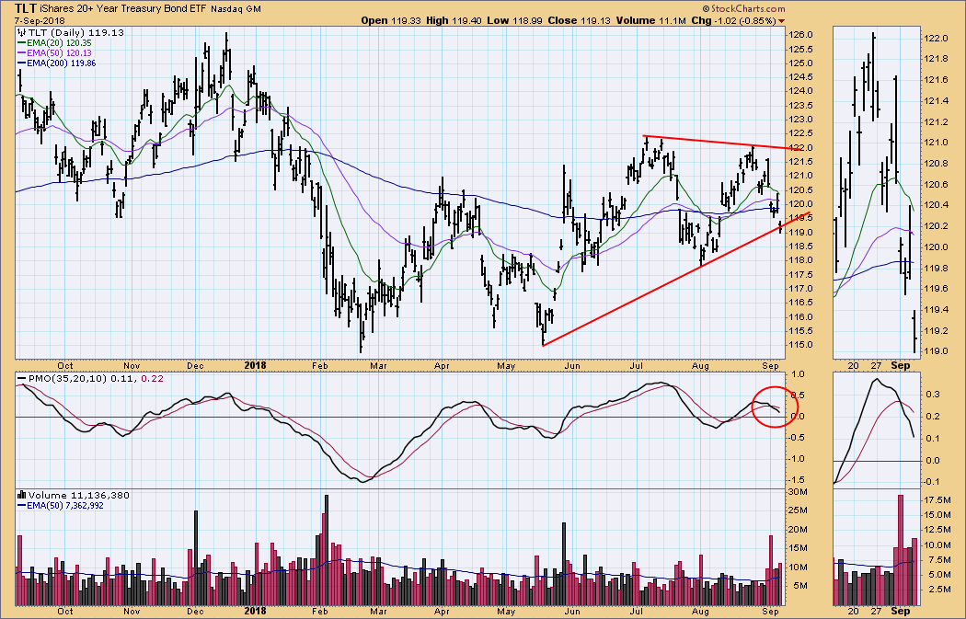
Task: Click the 115.0 price axis label
Action: pos(801,345)
